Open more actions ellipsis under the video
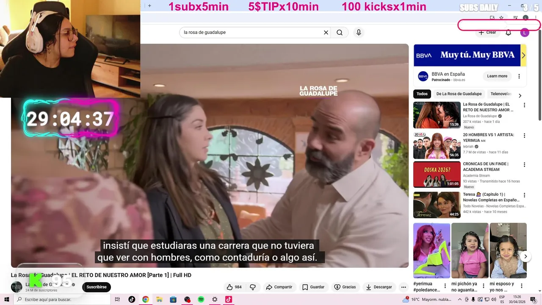This screenshot has height=305, width=542. click(404, 287)
